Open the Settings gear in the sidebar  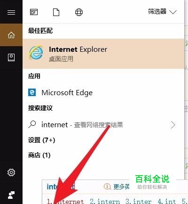[11, 172]
